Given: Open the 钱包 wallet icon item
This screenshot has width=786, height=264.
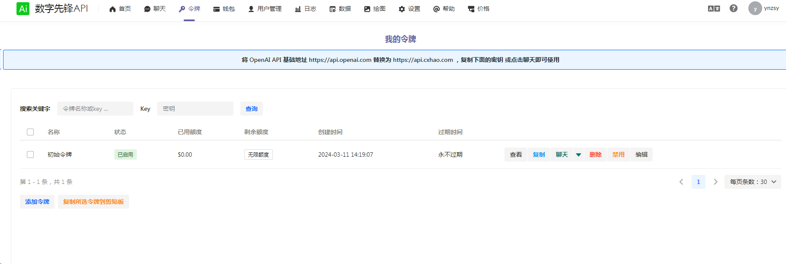Looking at the screenshot, I should pyautogui.click(x=224, y=9).
